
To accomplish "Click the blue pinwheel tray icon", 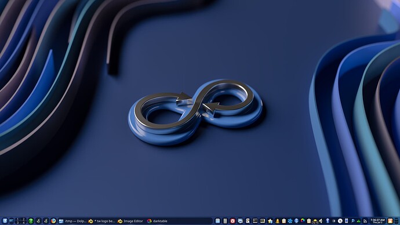I will (290, 221).
